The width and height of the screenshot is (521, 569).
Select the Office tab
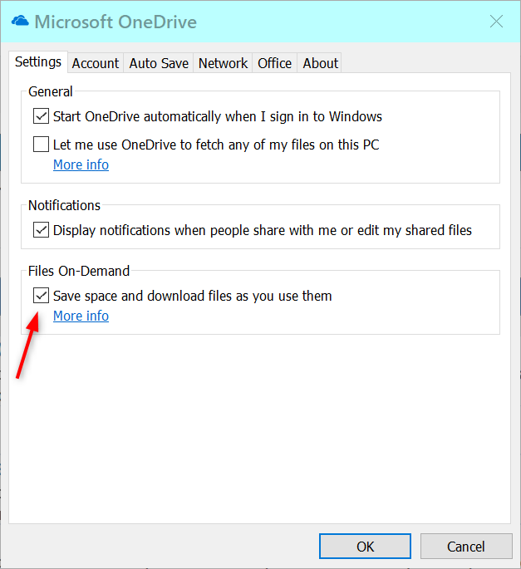(274, 63)
